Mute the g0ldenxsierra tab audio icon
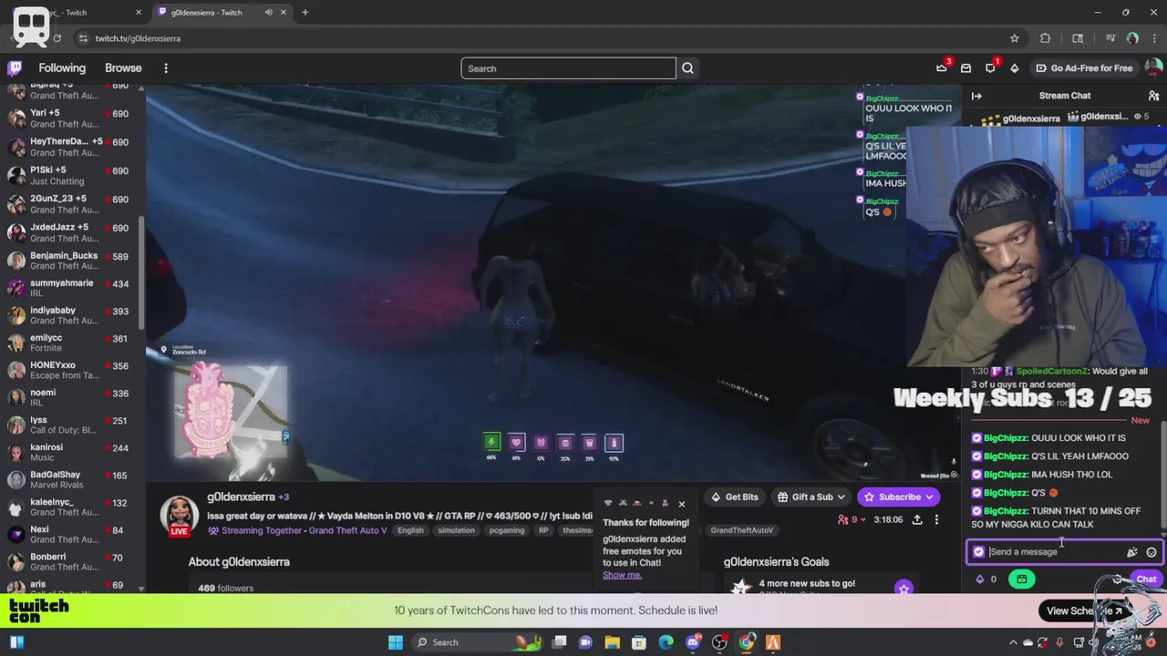The height and width of the screenshot is (656, 1167). tap(268, 13)
